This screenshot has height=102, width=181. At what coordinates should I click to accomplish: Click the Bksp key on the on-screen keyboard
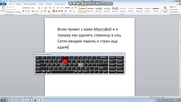[x=104, y=58]
